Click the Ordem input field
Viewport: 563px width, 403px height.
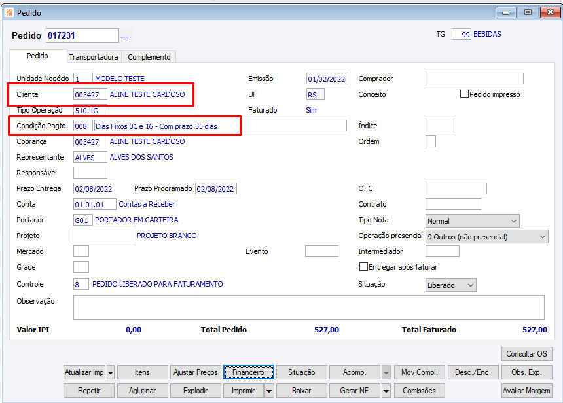pos(431,141)
